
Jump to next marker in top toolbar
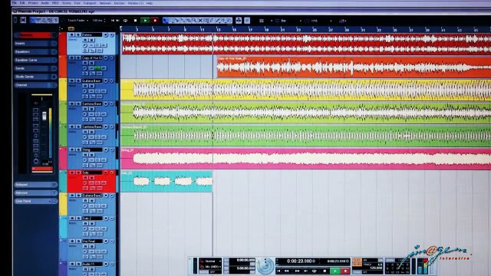coord(118,21)
